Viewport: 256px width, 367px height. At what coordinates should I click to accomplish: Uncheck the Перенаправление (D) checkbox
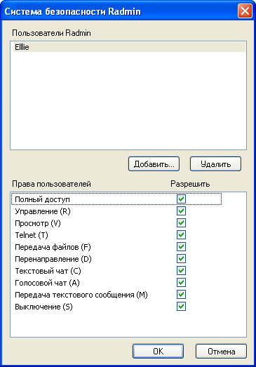(182, 259)
